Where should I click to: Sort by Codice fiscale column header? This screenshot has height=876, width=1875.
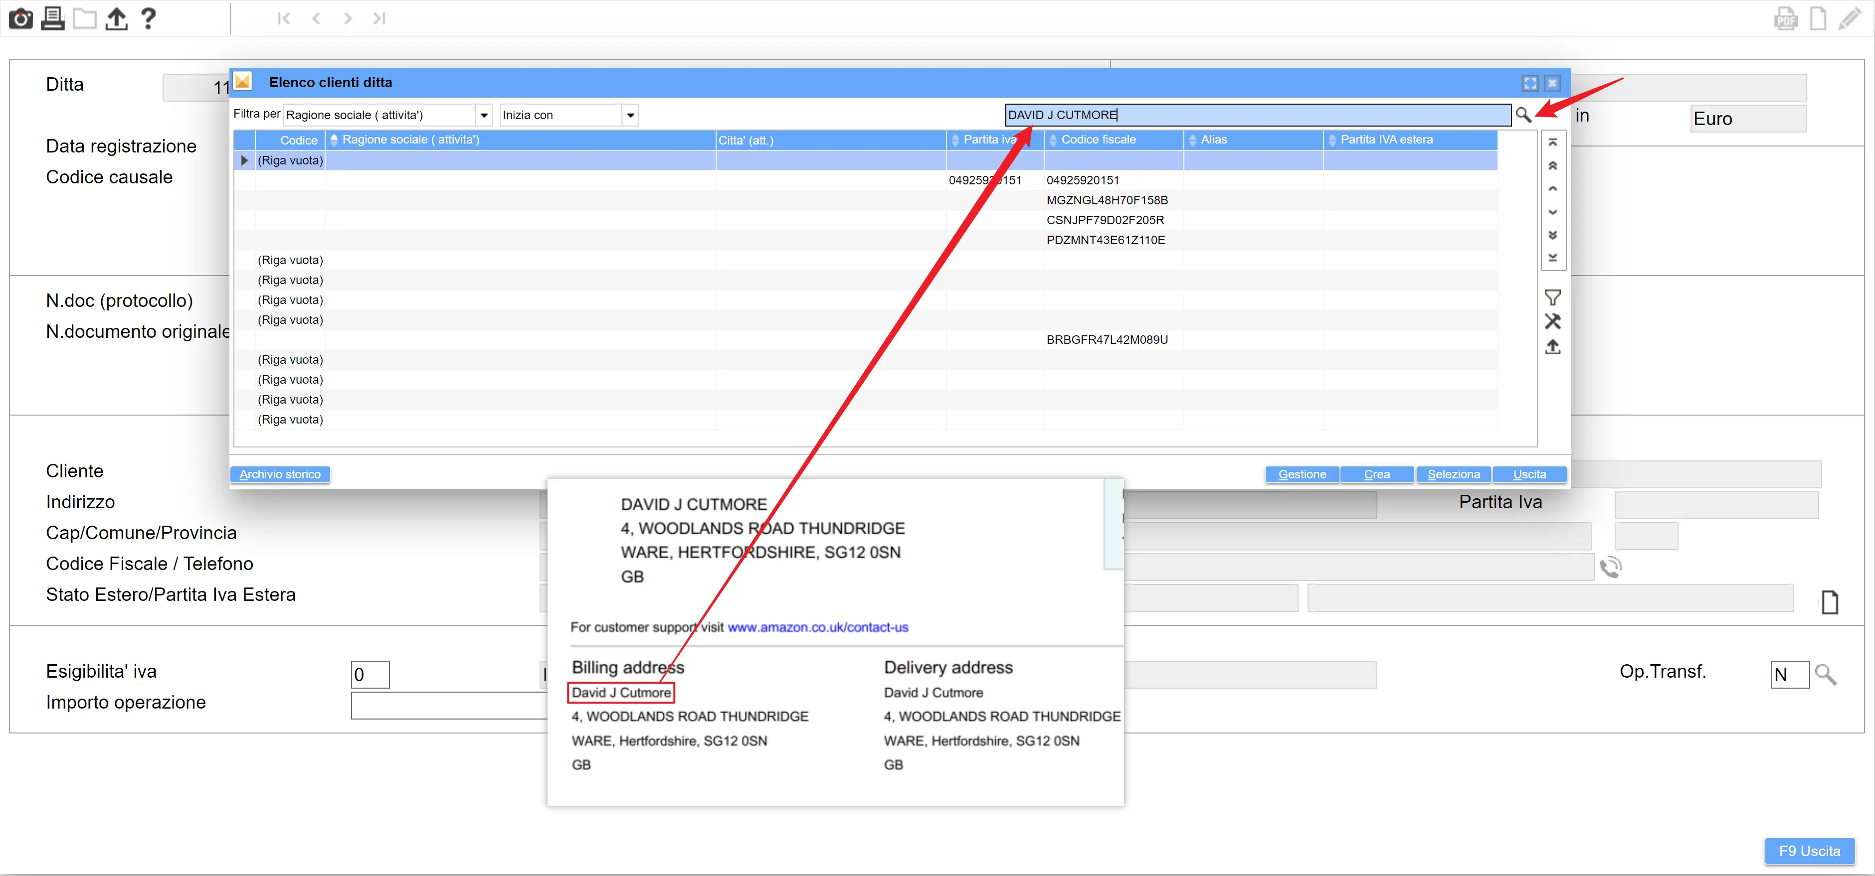[x=1098, y=140]
